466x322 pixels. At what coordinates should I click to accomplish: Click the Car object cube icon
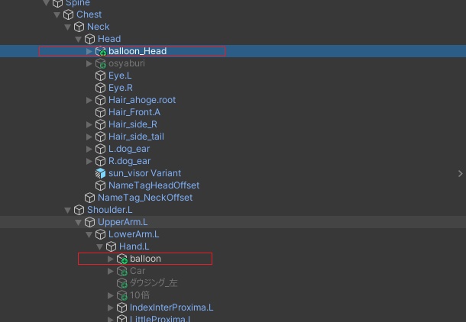(121, 271)
